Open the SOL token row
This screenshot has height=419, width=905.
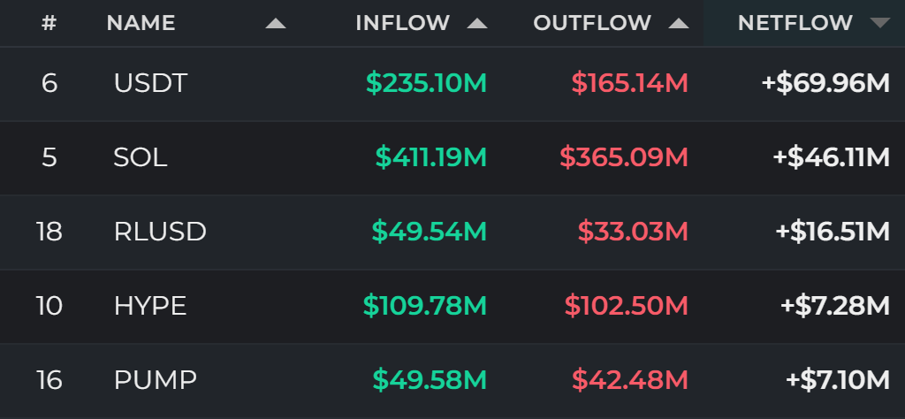(452, 157)
